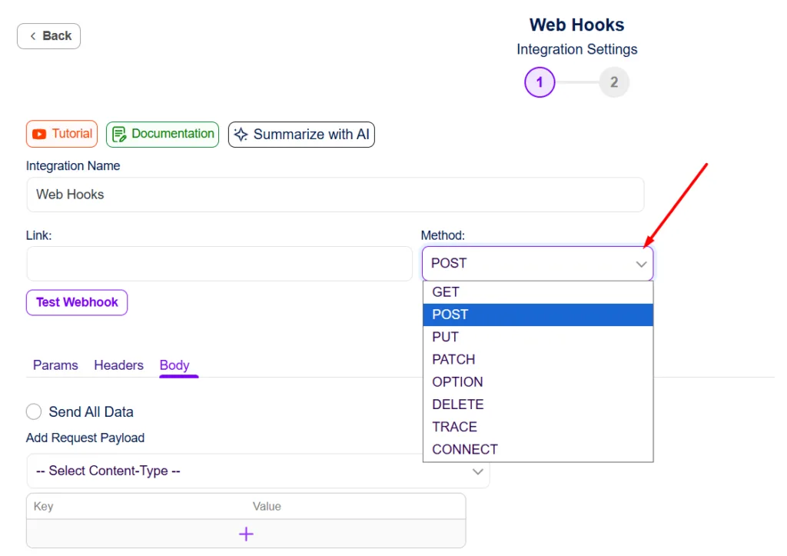Click the Back button
787x556 pixels.
(48, 36)
